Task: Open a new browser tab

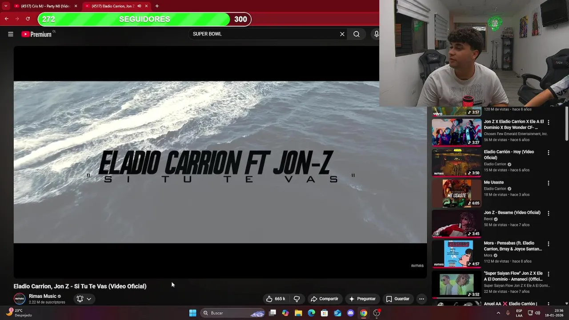Action: click(x=157, y=6)
